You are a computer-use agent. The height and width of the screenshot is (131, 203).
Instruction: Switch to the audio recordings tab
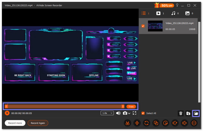173,13
